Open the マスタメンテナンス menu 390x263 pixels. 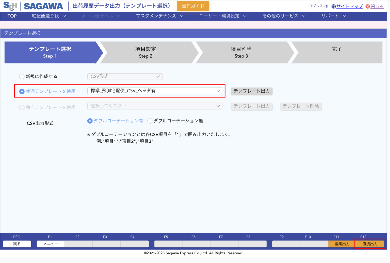156,16
